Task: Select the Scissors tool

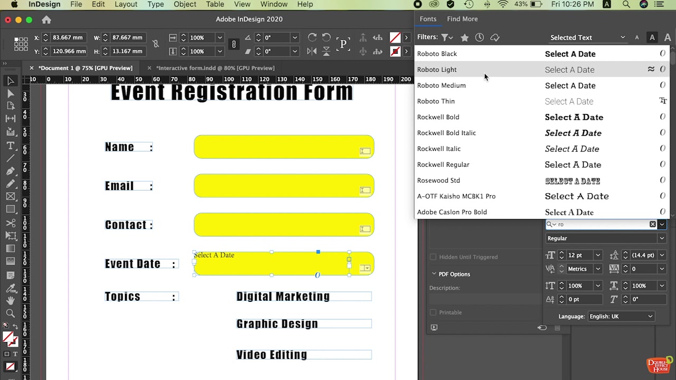Action: 10,223
